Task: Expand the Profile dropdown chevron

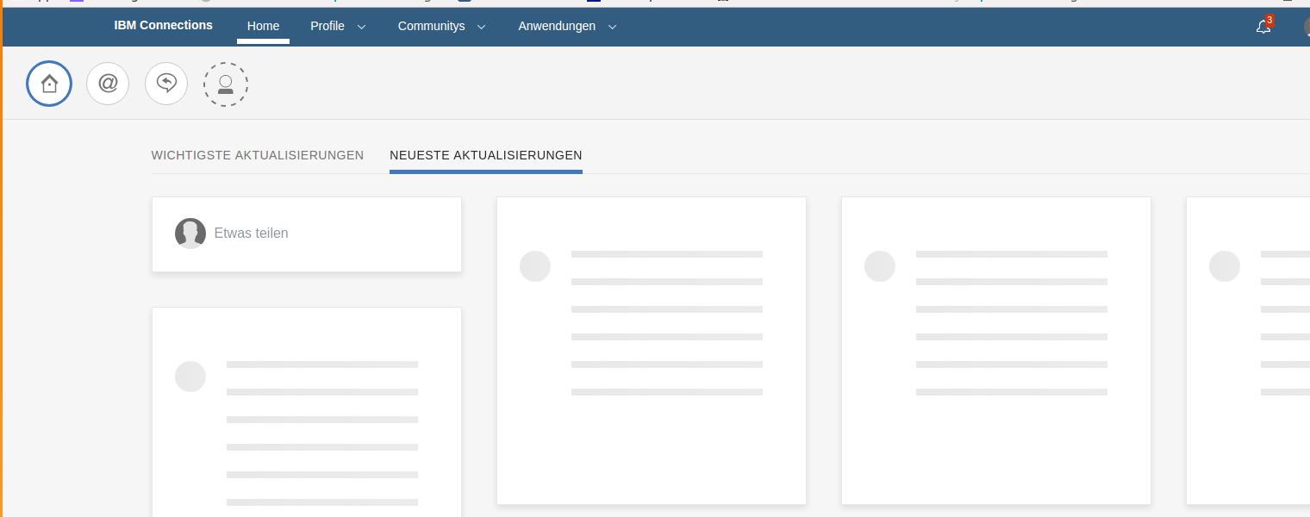Action: [362, 27]
